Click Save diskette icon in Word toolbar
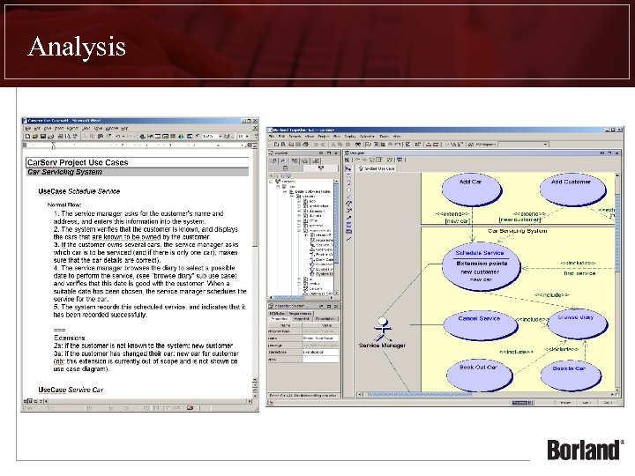635x476 pixels. tap(43, 137)
